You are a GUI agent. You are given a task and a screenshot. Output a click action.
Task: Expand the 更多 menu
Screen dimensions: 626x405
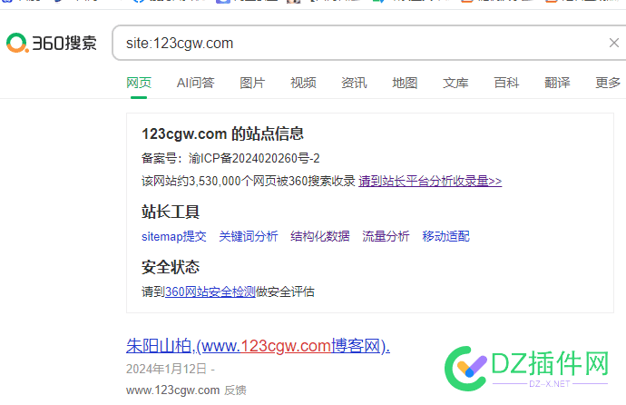(x=608, y=83)
